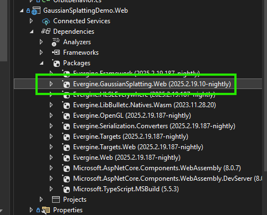Click the Packages folder icon

(x=56, y=63)
